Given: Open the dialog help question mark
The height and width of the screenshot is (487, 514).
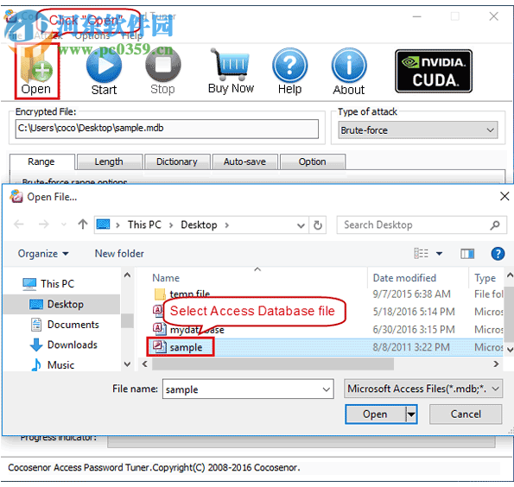Looking at the screenshot, I should pyautogui.click(x=498, y=253).
